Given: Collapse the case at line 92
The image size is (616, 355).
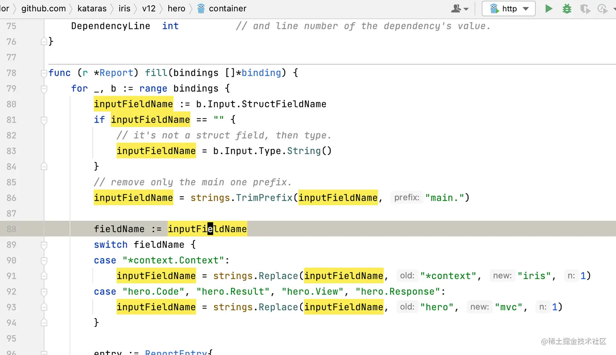Looking at the screenshot, I should 44,292.
